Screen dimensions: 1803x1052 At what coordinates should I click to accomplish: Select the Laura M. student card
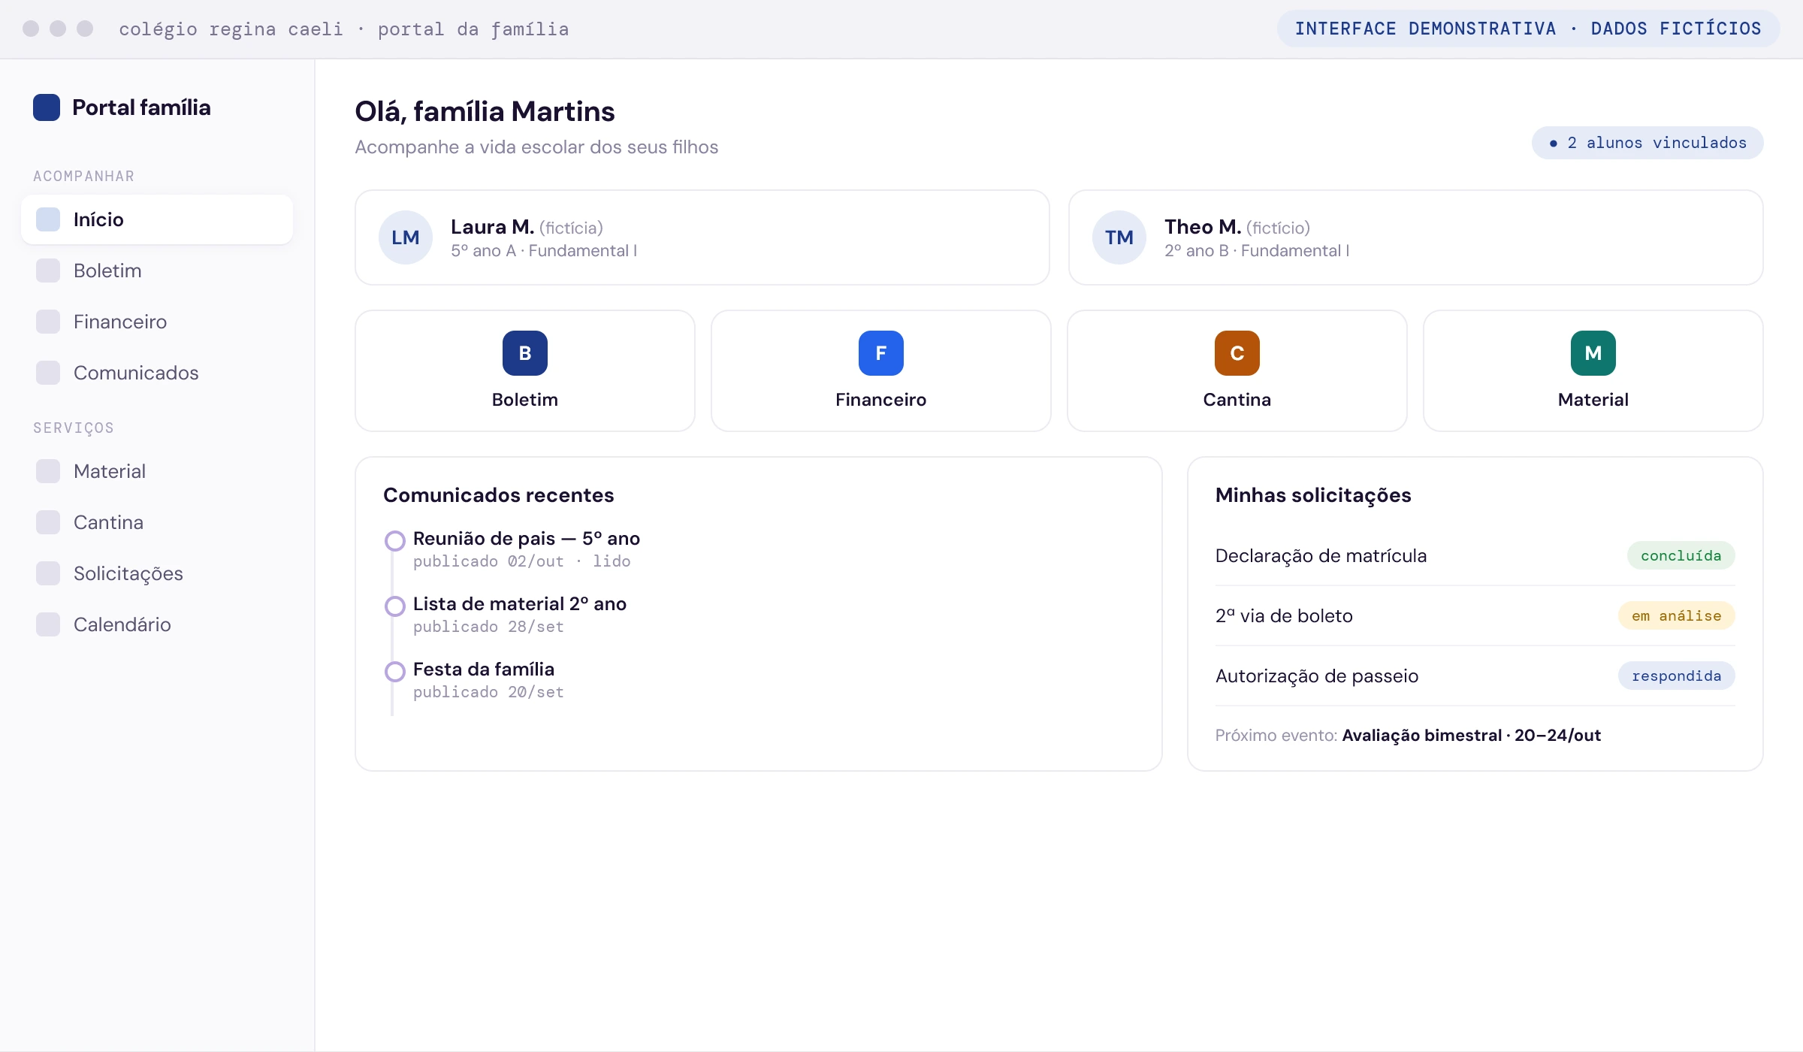(x=702, y=237)
